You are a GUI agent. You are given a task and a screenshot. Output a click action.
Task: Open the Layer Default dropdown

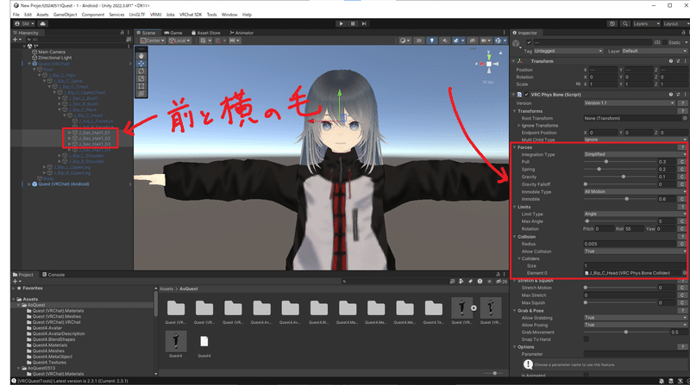655,51
